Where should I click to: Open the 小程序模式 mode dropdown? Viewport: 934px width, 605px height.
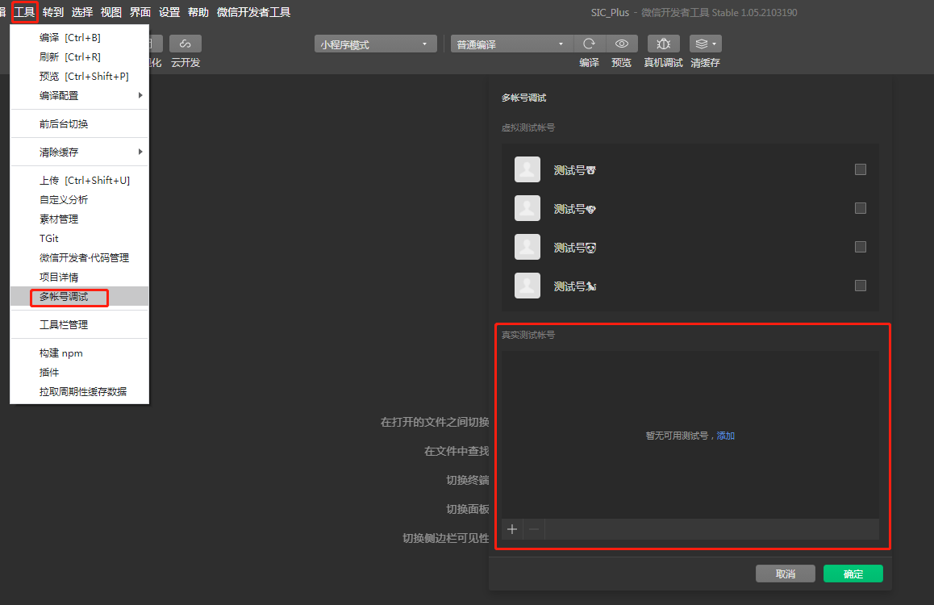point(375,44)
